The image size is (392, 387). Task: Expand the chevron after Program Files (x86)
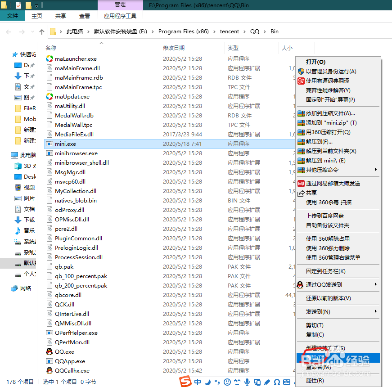coord(214,31)
